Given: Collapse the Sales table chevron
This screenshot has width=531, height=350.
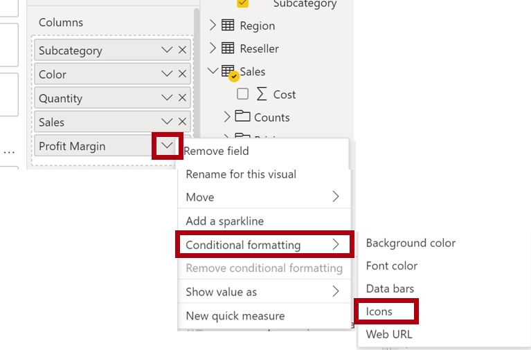Looking at the screenshot, I should pos(213,71).
